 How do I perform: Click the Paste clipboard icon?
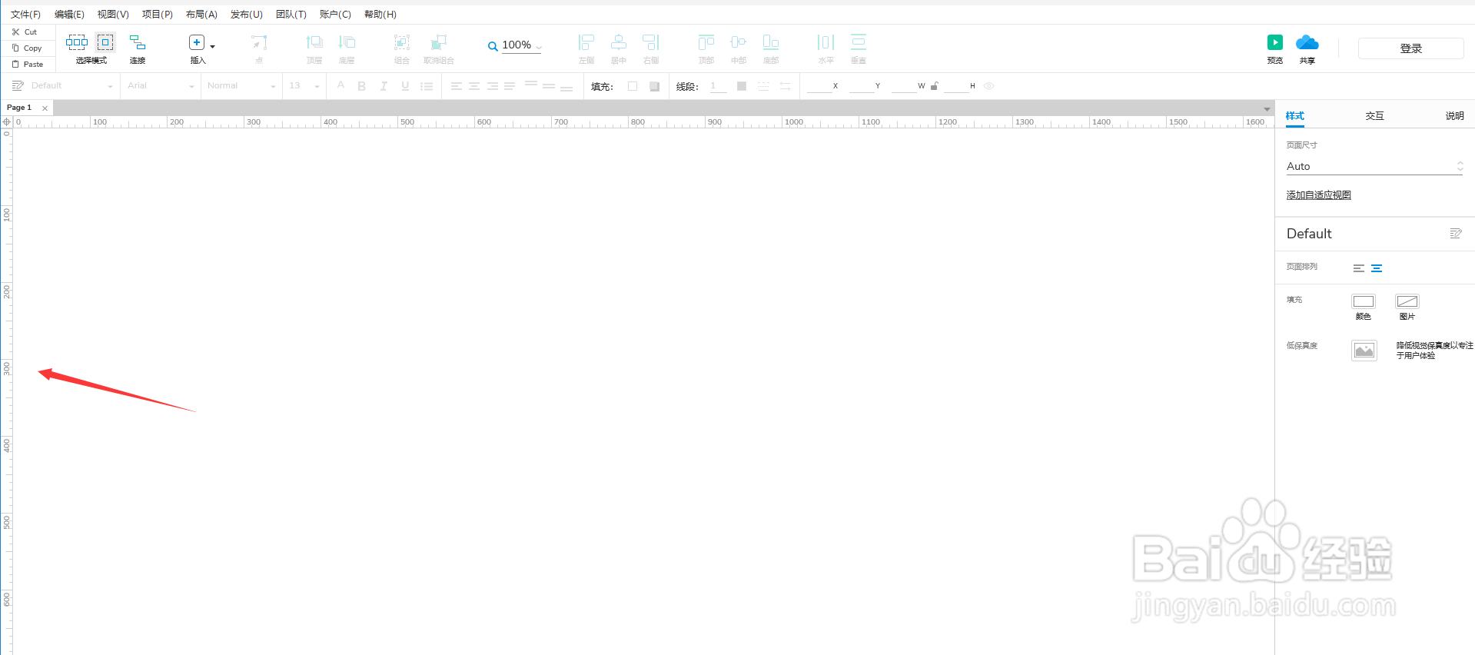tap(15, 65)
